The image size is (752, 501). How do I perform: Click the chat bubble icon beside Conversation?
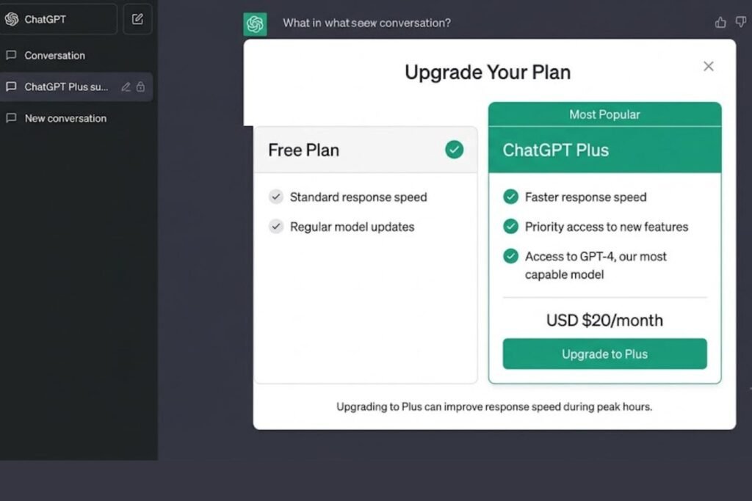pos(11,56)
